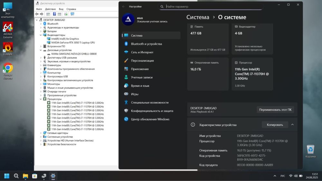Collapse Характеристики устройства section chevron
Screen dimensions: 322x181
coord(292,125)
